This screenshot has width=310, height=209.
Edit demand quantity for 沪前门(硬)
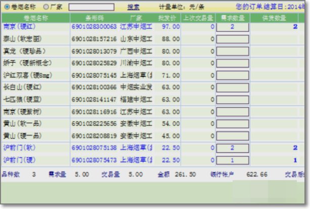coord(233,160)
